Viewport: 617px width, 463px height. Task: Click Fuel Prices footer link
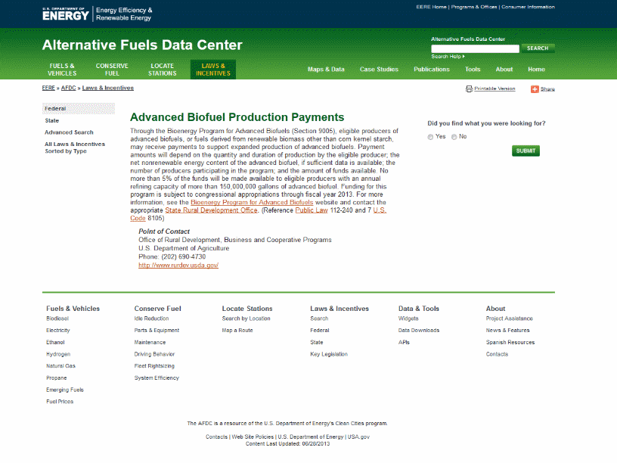pyautogui.click(x=60, y=402)
